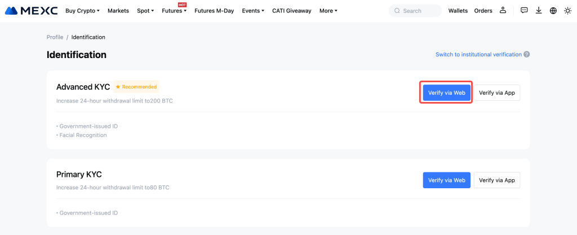
Task: Open the language globe icon
Action: 553,11
